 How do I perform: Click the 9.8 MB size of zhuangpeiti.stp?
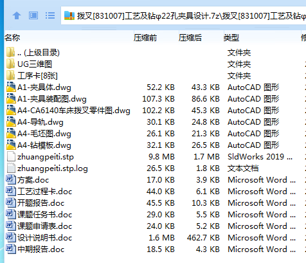161,157
